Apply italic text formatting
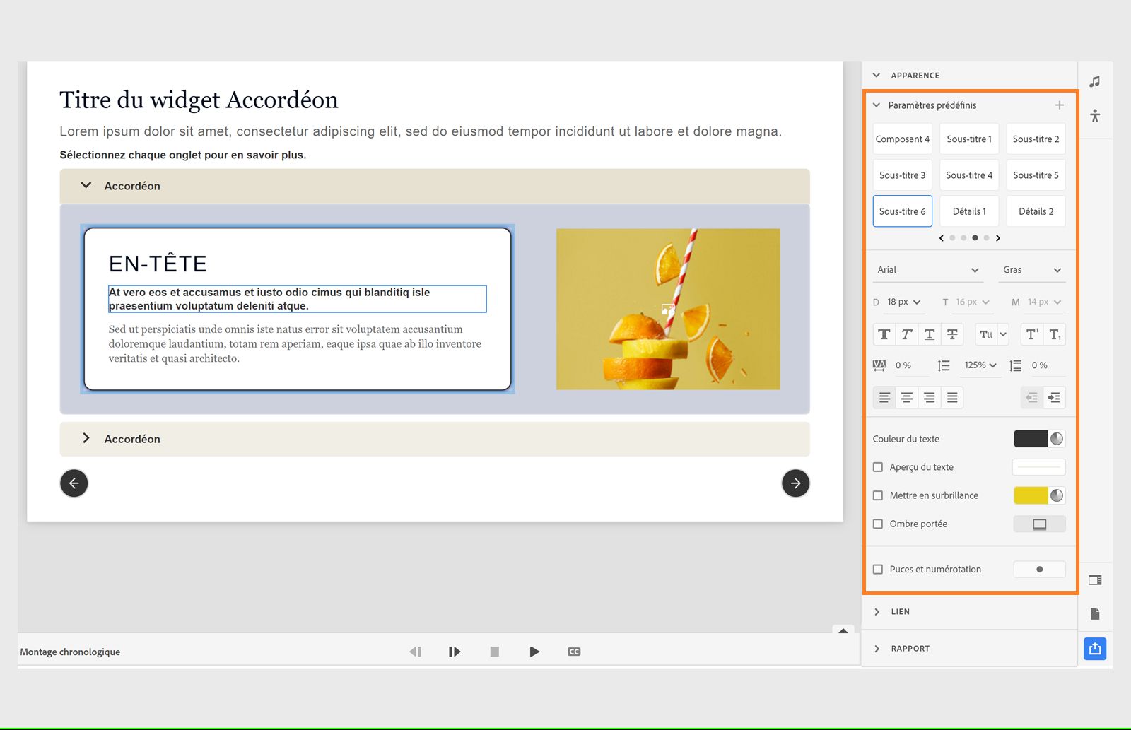The image size is (1131, 730). click(907, 334)
